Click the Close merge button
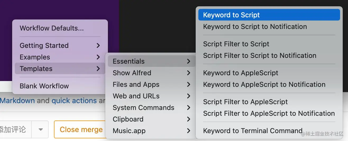Viewport: 348px width, 141px height. tap(81, 129)
